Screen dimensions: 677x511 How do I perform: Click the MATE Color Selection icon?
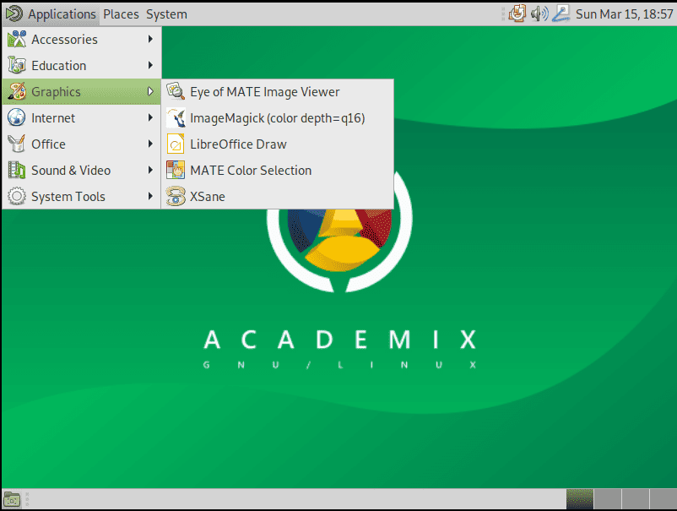tap(176, 170)
